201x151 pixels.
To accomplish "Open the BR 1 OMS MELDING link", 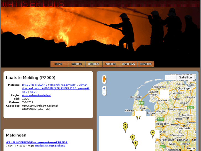I will point(56,88).
